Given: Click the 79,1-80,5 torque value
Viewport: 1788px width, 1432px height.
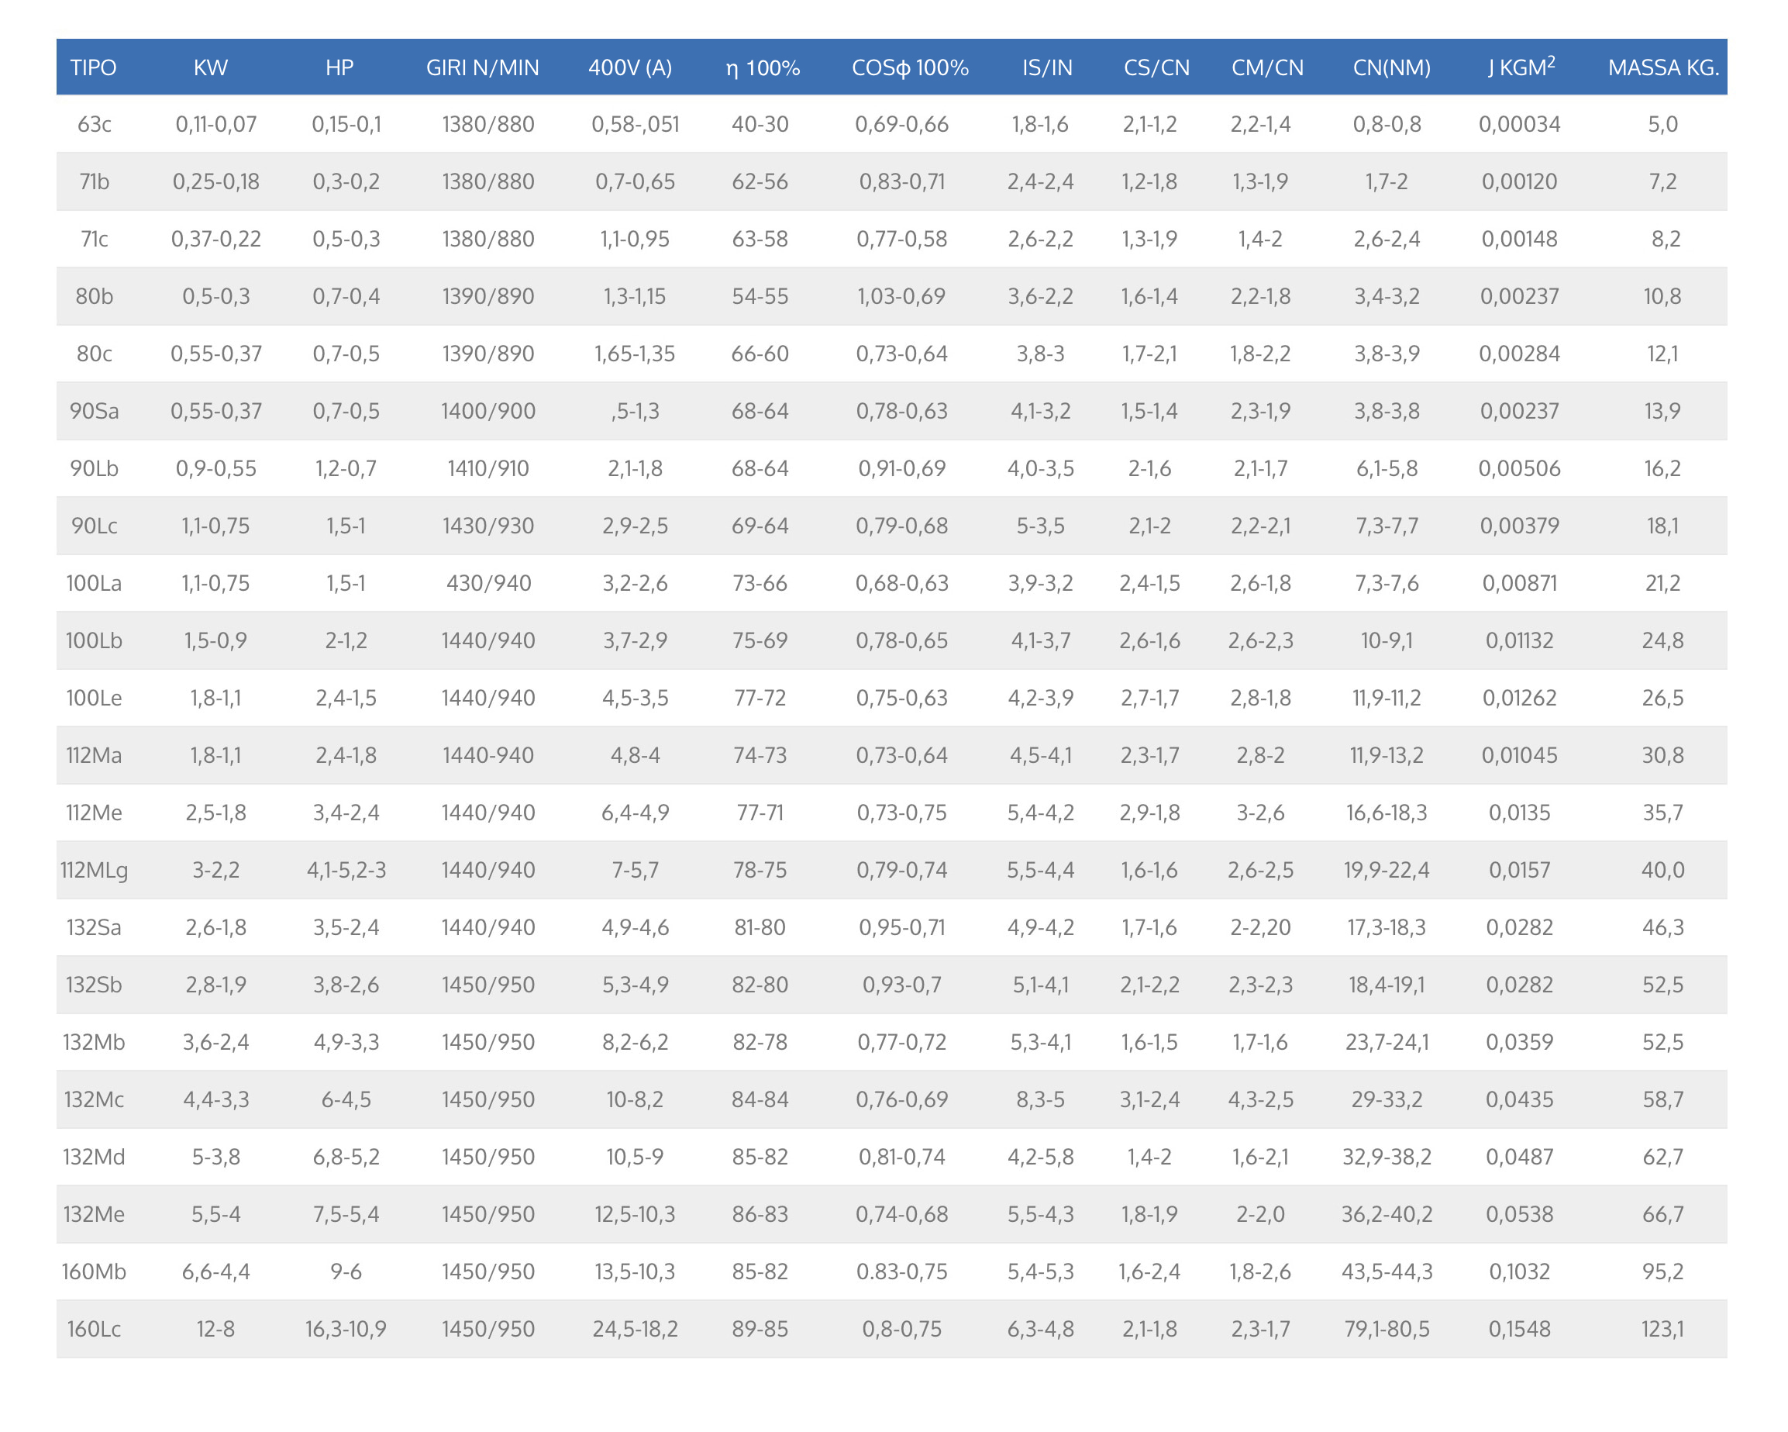Looking at the screenshot, I should pos(1387,1329).
